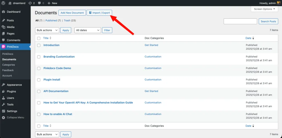Open the top Bulk actions dropdown
The image size is (282, 138).
click(x=47, y=30)
